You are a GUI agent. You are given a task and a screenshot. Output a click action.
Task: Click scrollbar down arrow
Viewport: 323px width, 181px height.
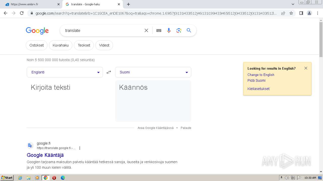[x=321, y=172]
